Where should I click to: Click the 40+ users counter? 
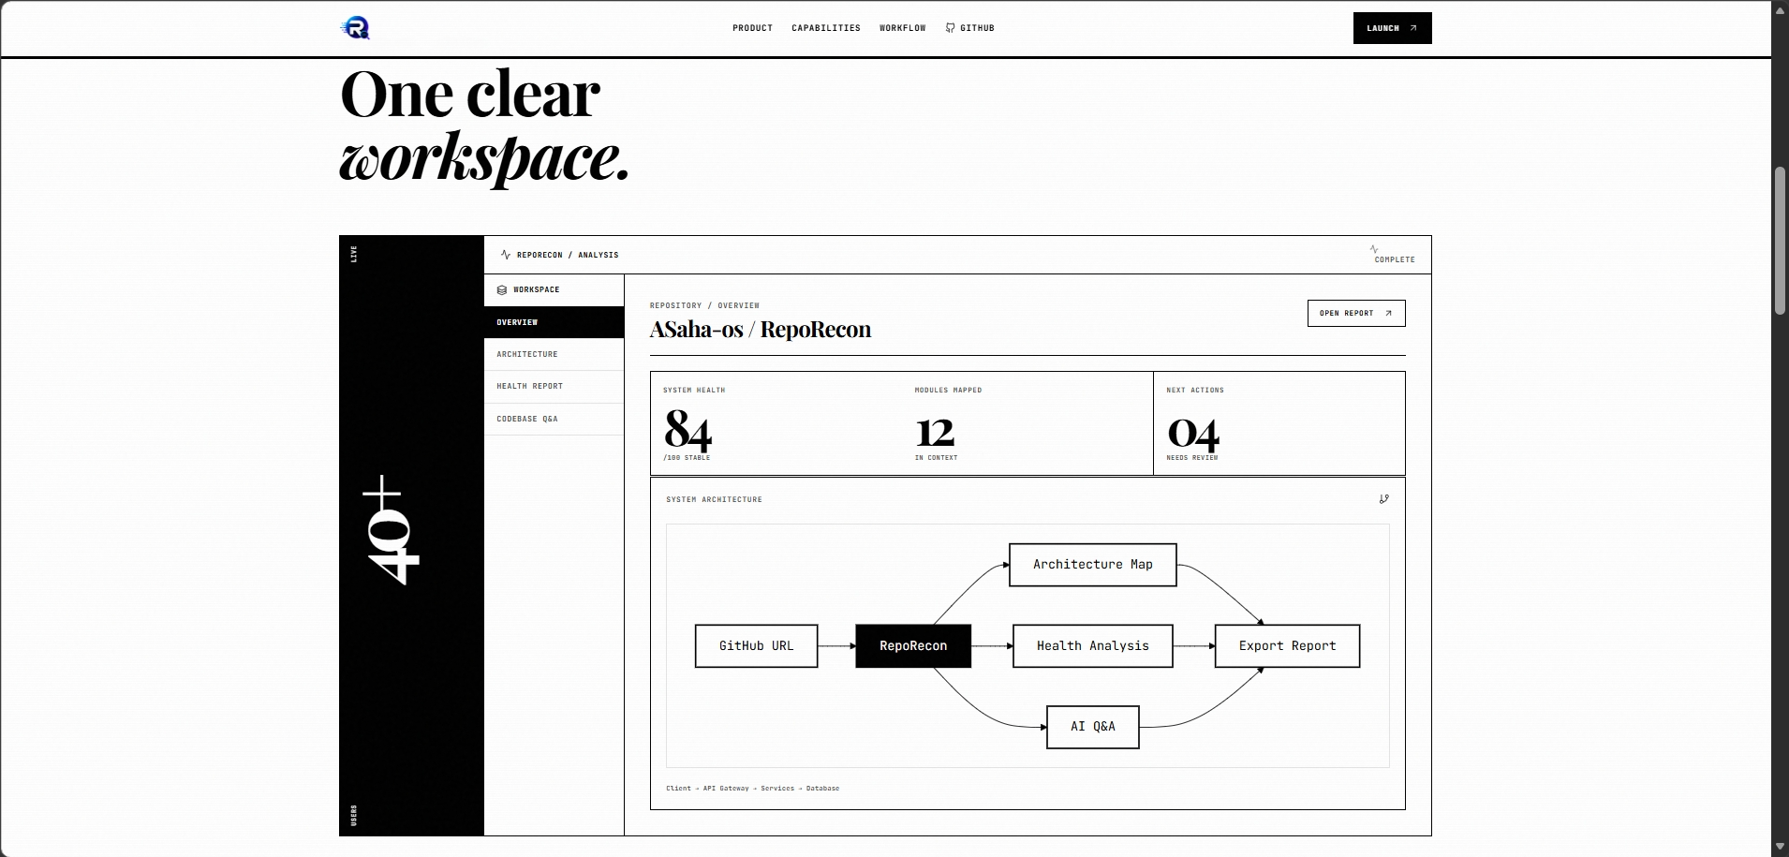click(x=392, y=530)
